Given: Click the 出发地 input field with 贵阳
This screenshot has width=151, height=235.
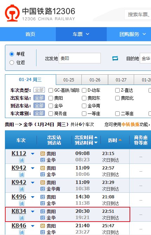Looking at the screenshot, I should (80, 58).
